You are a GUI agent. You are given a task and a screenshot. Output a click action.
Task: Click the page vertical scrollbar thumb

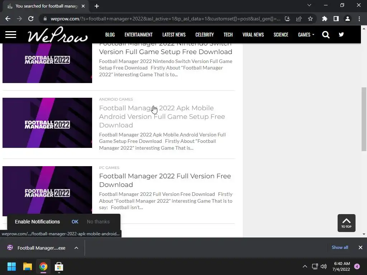(364, 119)
